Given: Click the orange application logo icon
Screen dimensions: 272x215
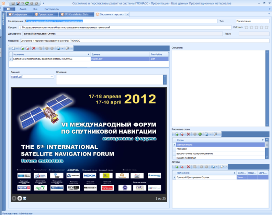Looking at the screenshot, I should click(3, 3).
